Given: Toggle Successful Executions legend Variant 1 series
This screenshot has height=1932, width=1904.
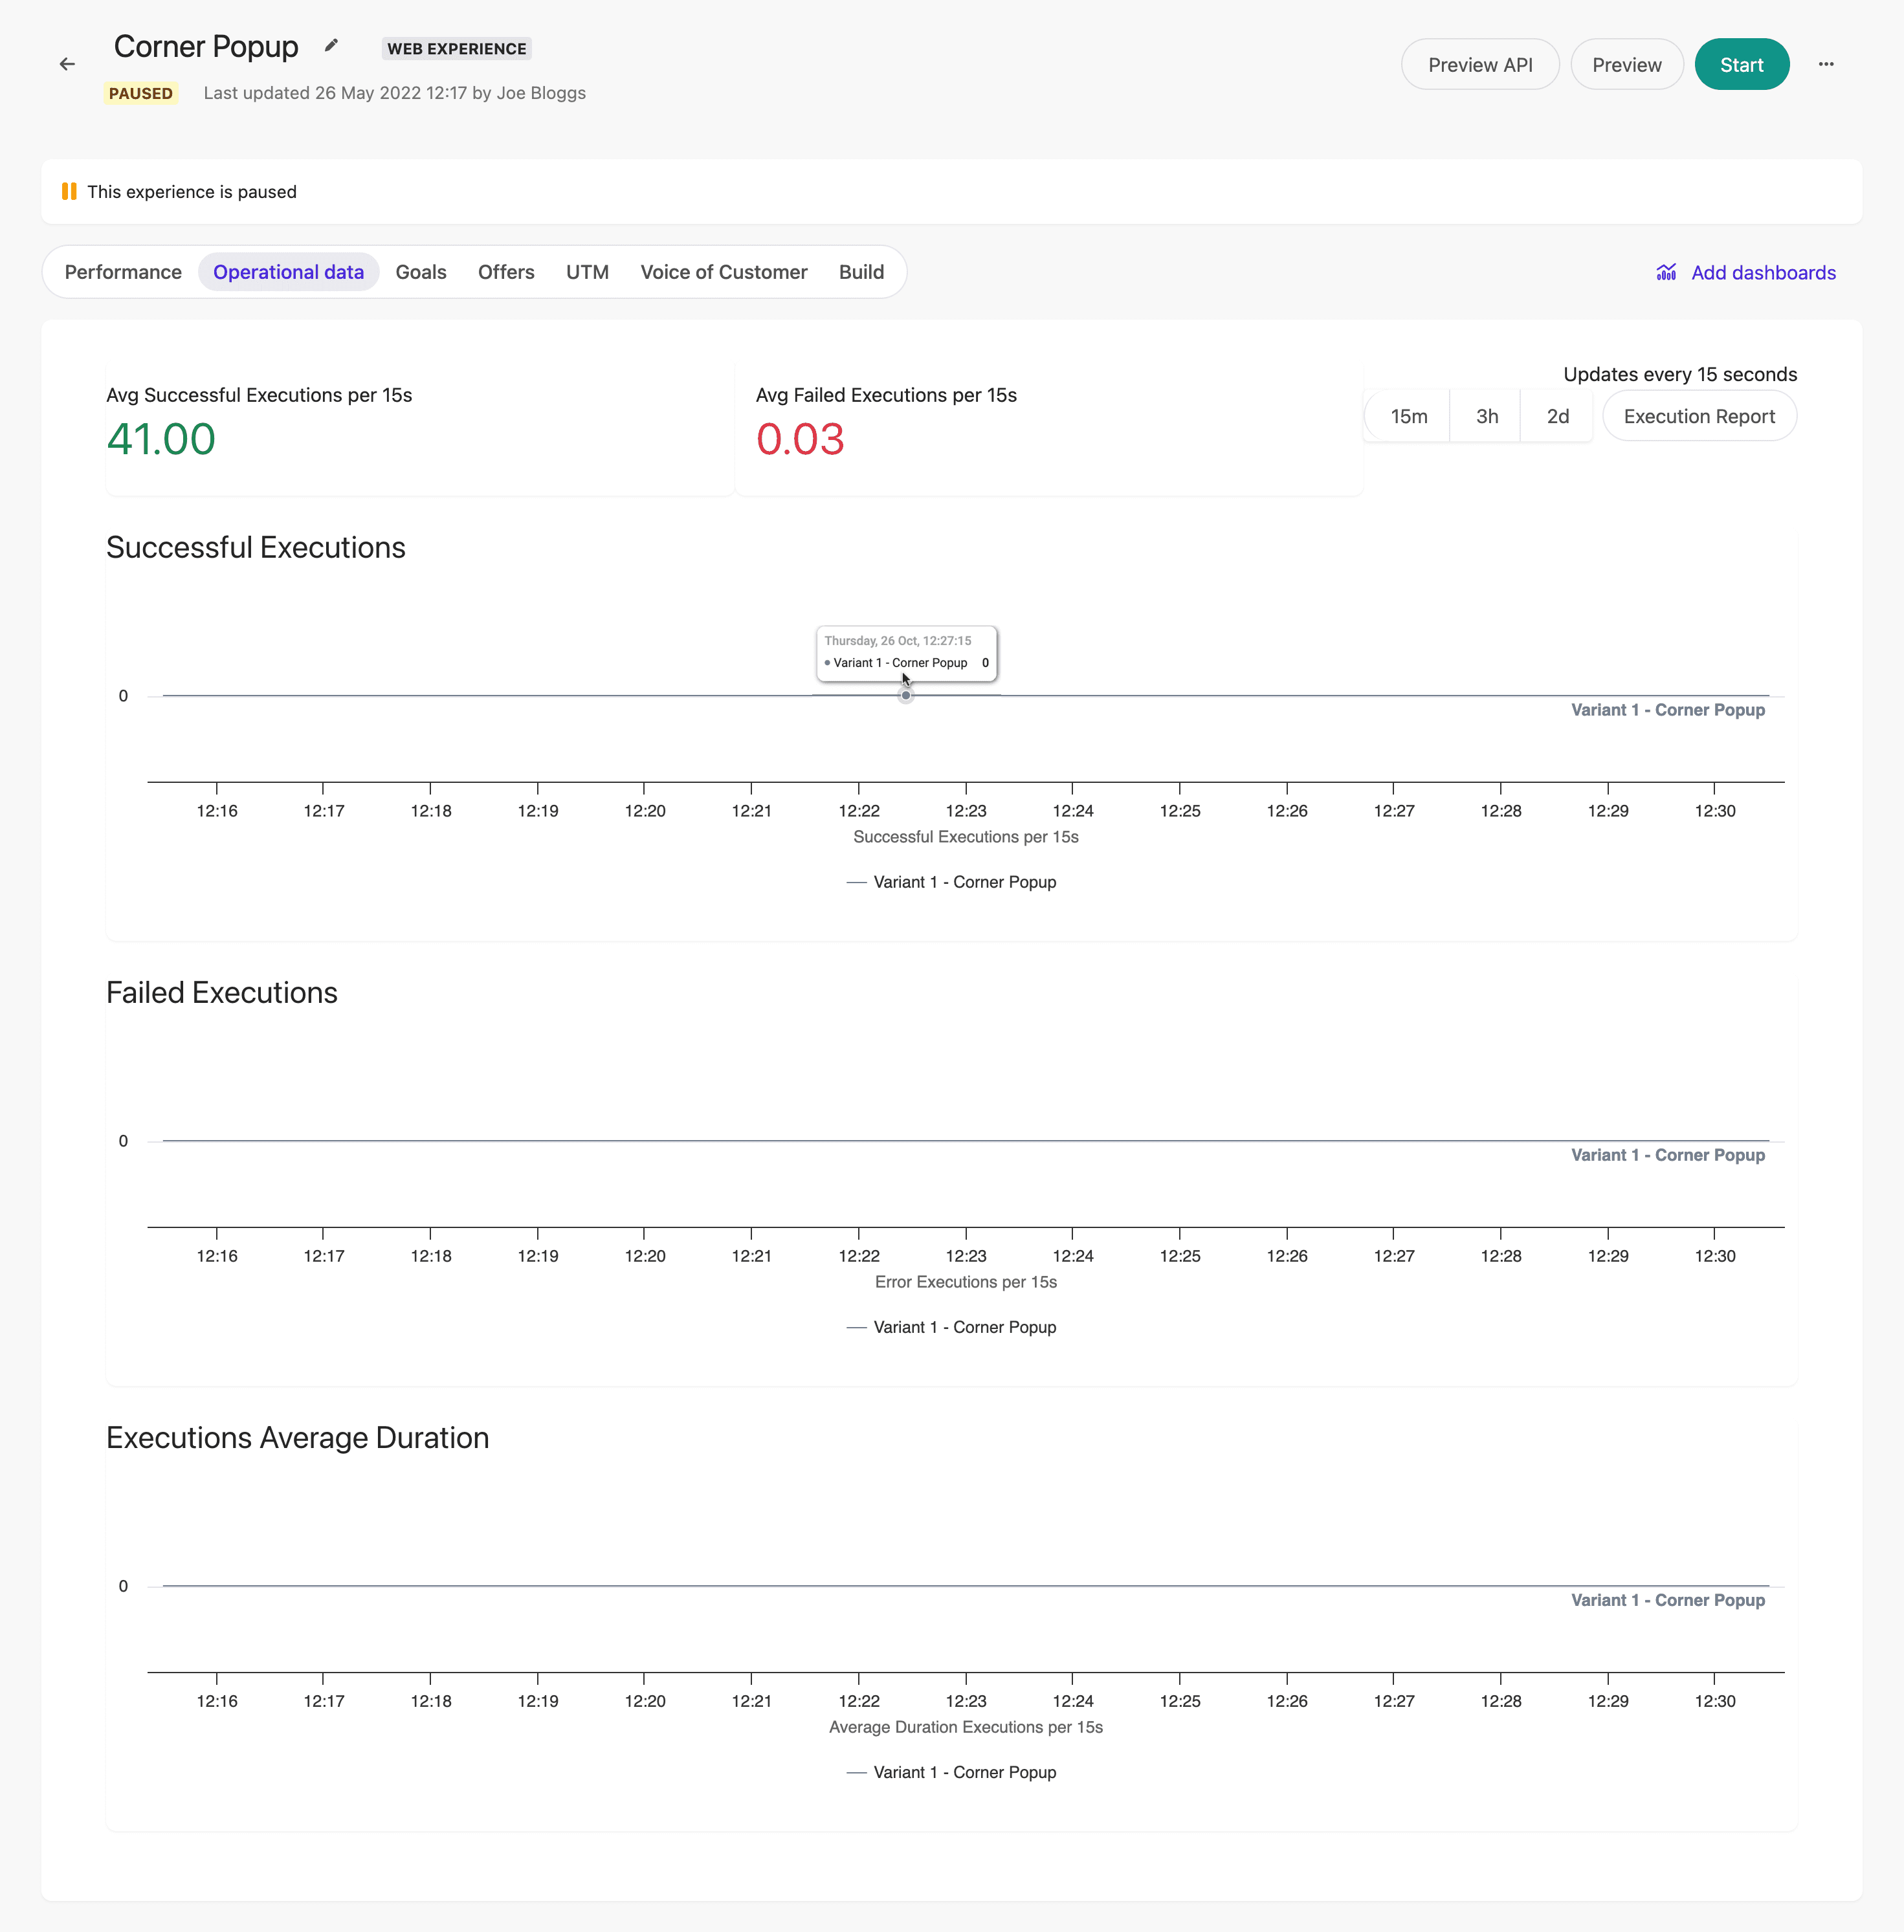Looking at the screenshot, I should tap(951, 882).
